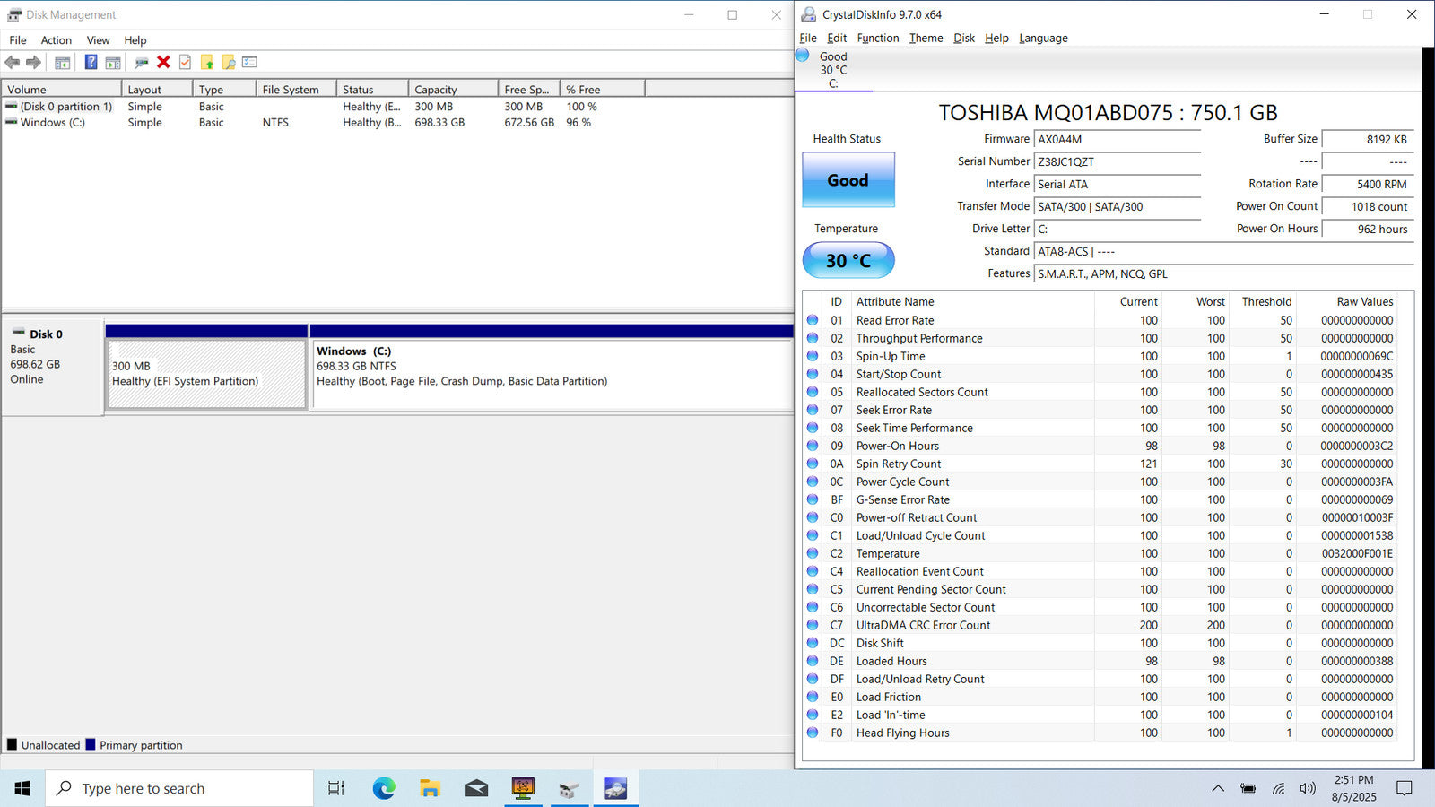Open the volume speaker icon in system tray
Viewport: 1435px width, 807px height.
tap(1308, 788)
